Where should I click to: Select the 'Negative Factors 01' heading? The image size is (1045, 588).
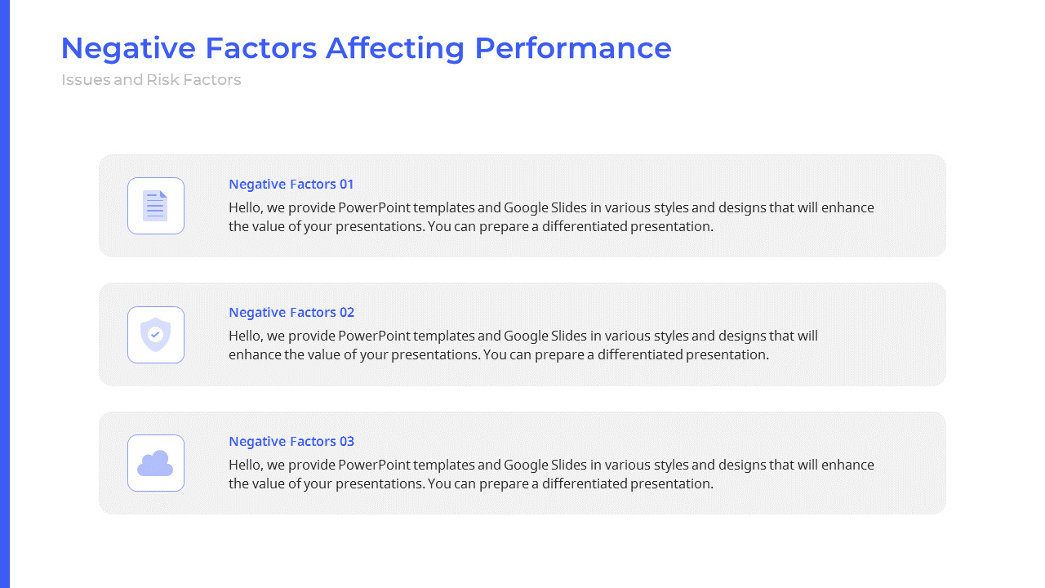click(291, 184)
